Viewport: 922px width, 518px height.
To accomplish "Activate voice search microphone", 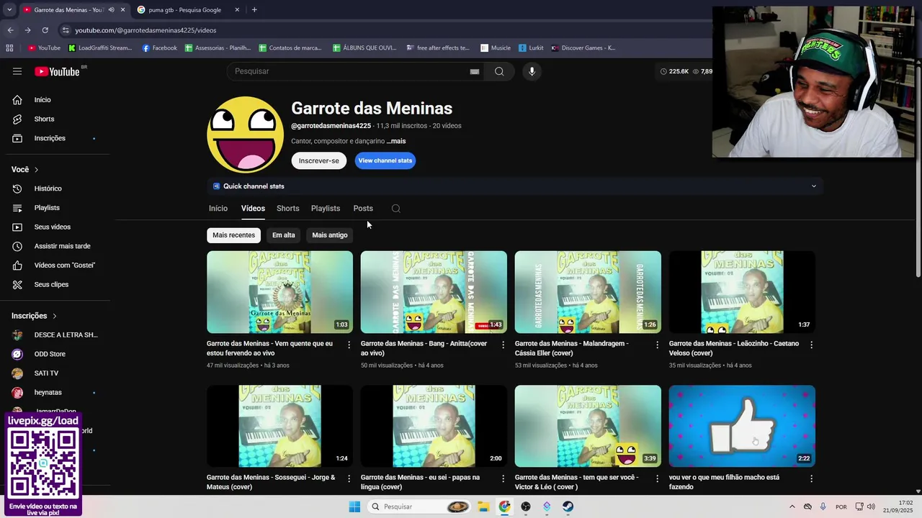I will [532, 71].
